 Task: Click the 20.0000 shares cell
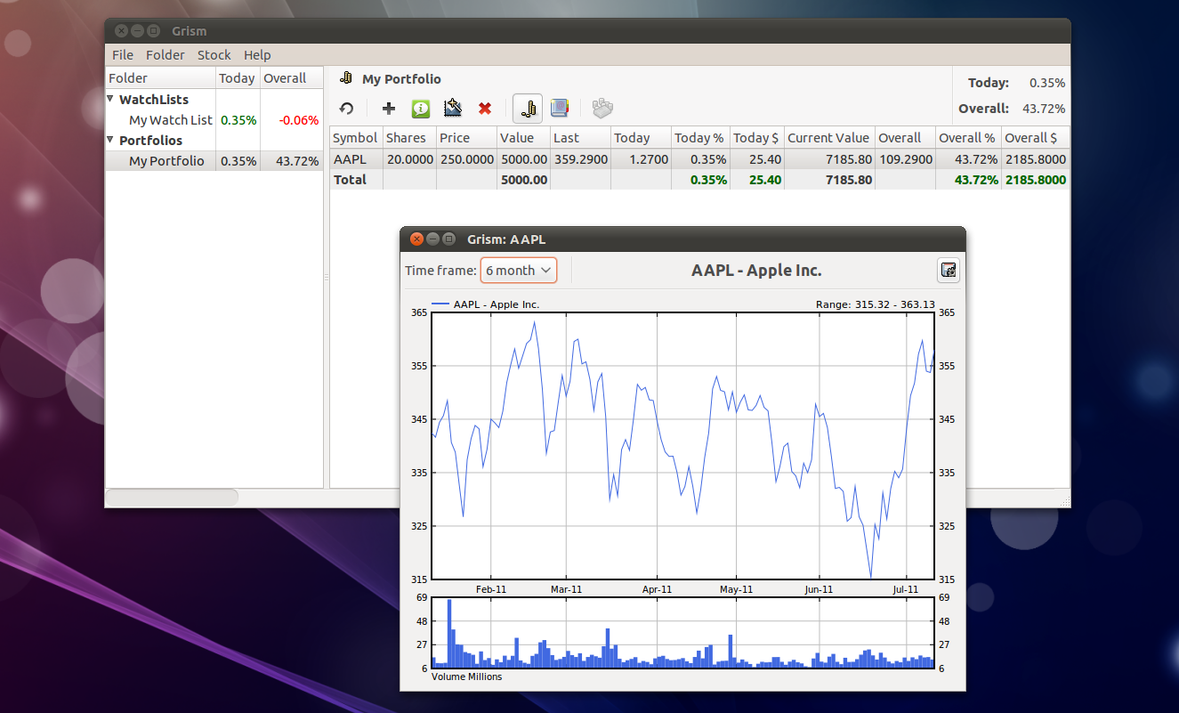click(x=409, y=160)
